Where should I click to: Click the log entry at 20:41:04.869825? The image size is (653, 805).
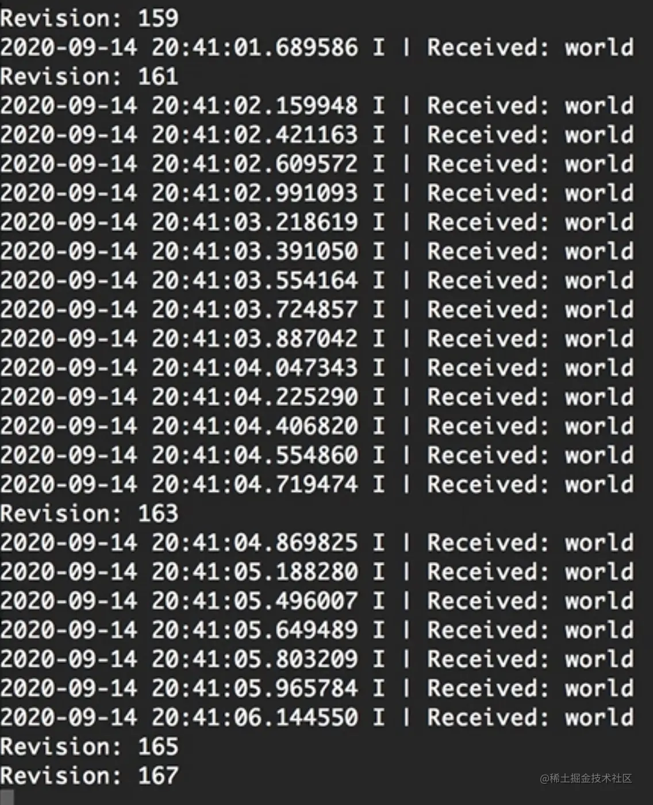317,543
